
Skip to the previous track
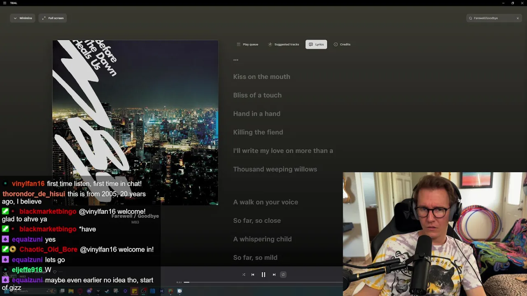click(x=253, y=275)
